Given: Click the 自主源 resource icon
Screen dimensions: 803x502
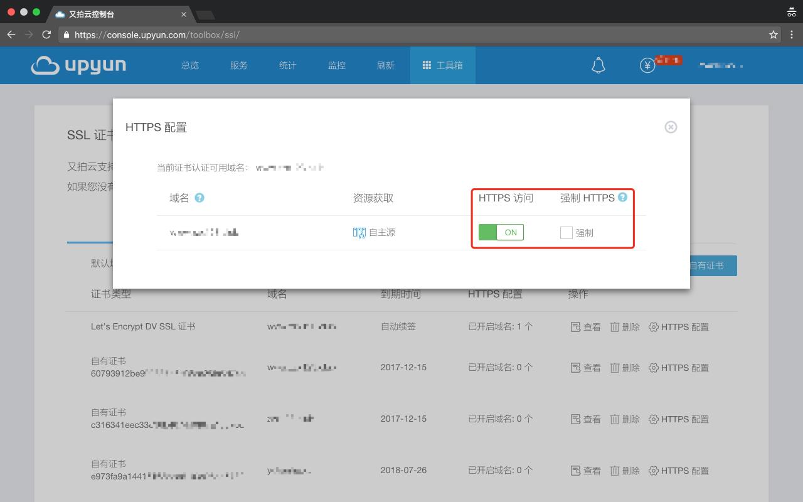Looking at the screenshot, I should pyautogui.click(x=359, y=233).
